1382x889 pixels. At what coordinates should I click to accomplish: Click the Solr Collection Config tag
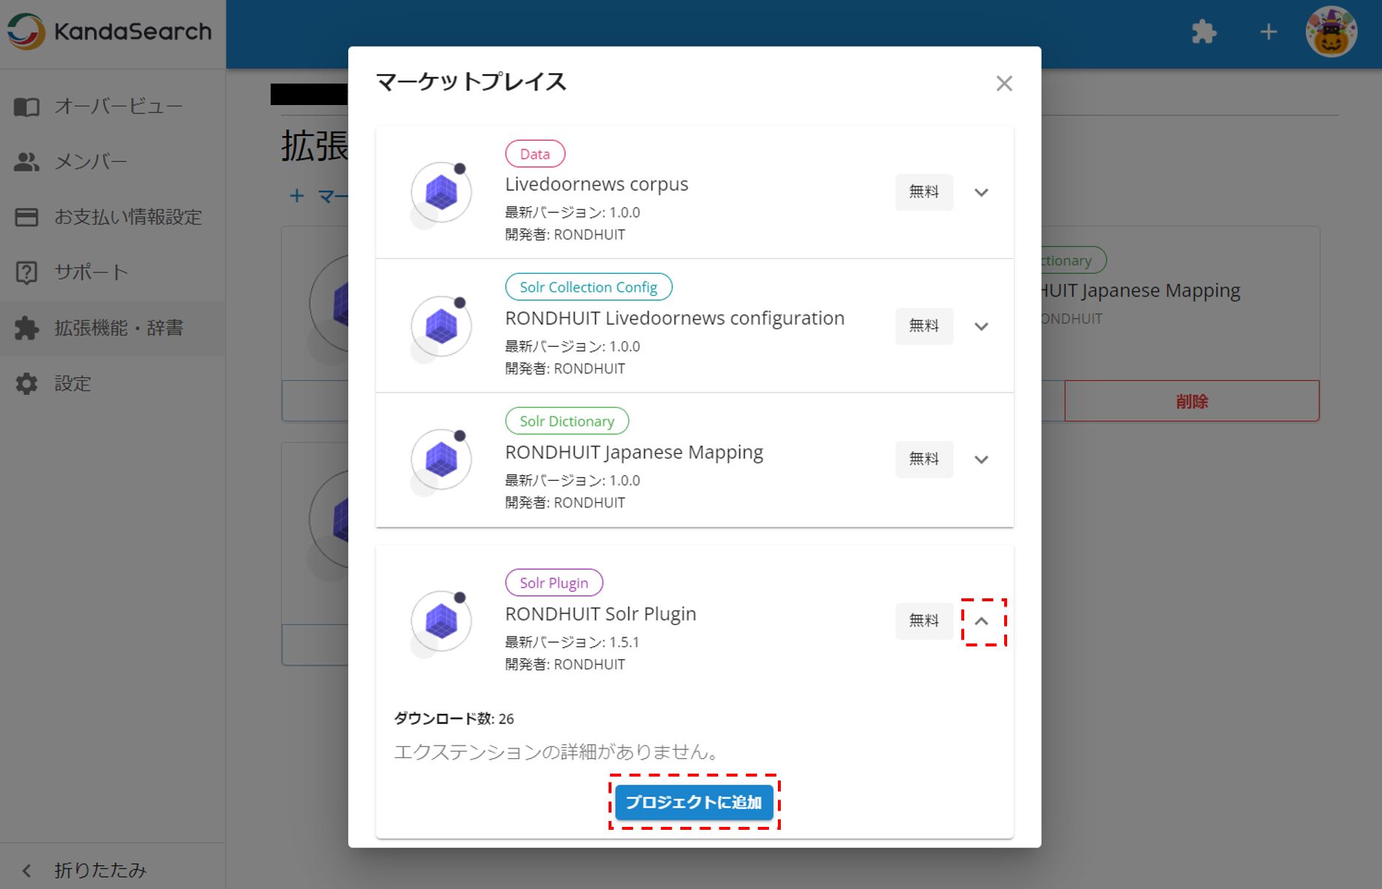click(589, 287)
